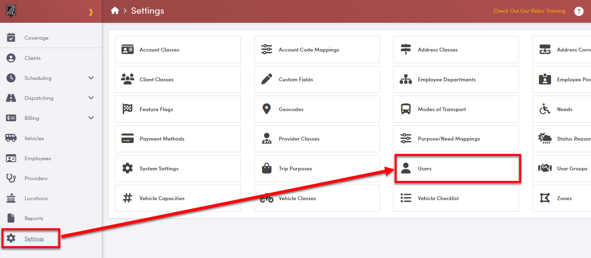Open the Settings sidebar link
The width and height of the screenshot is (591, 258).
tap(34, 239)
